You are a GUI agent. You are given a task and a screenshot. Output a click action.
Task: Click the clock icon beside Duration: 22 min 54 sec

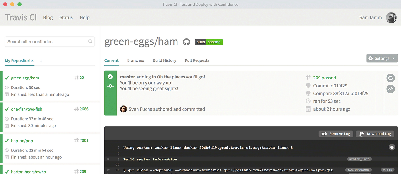7,150
